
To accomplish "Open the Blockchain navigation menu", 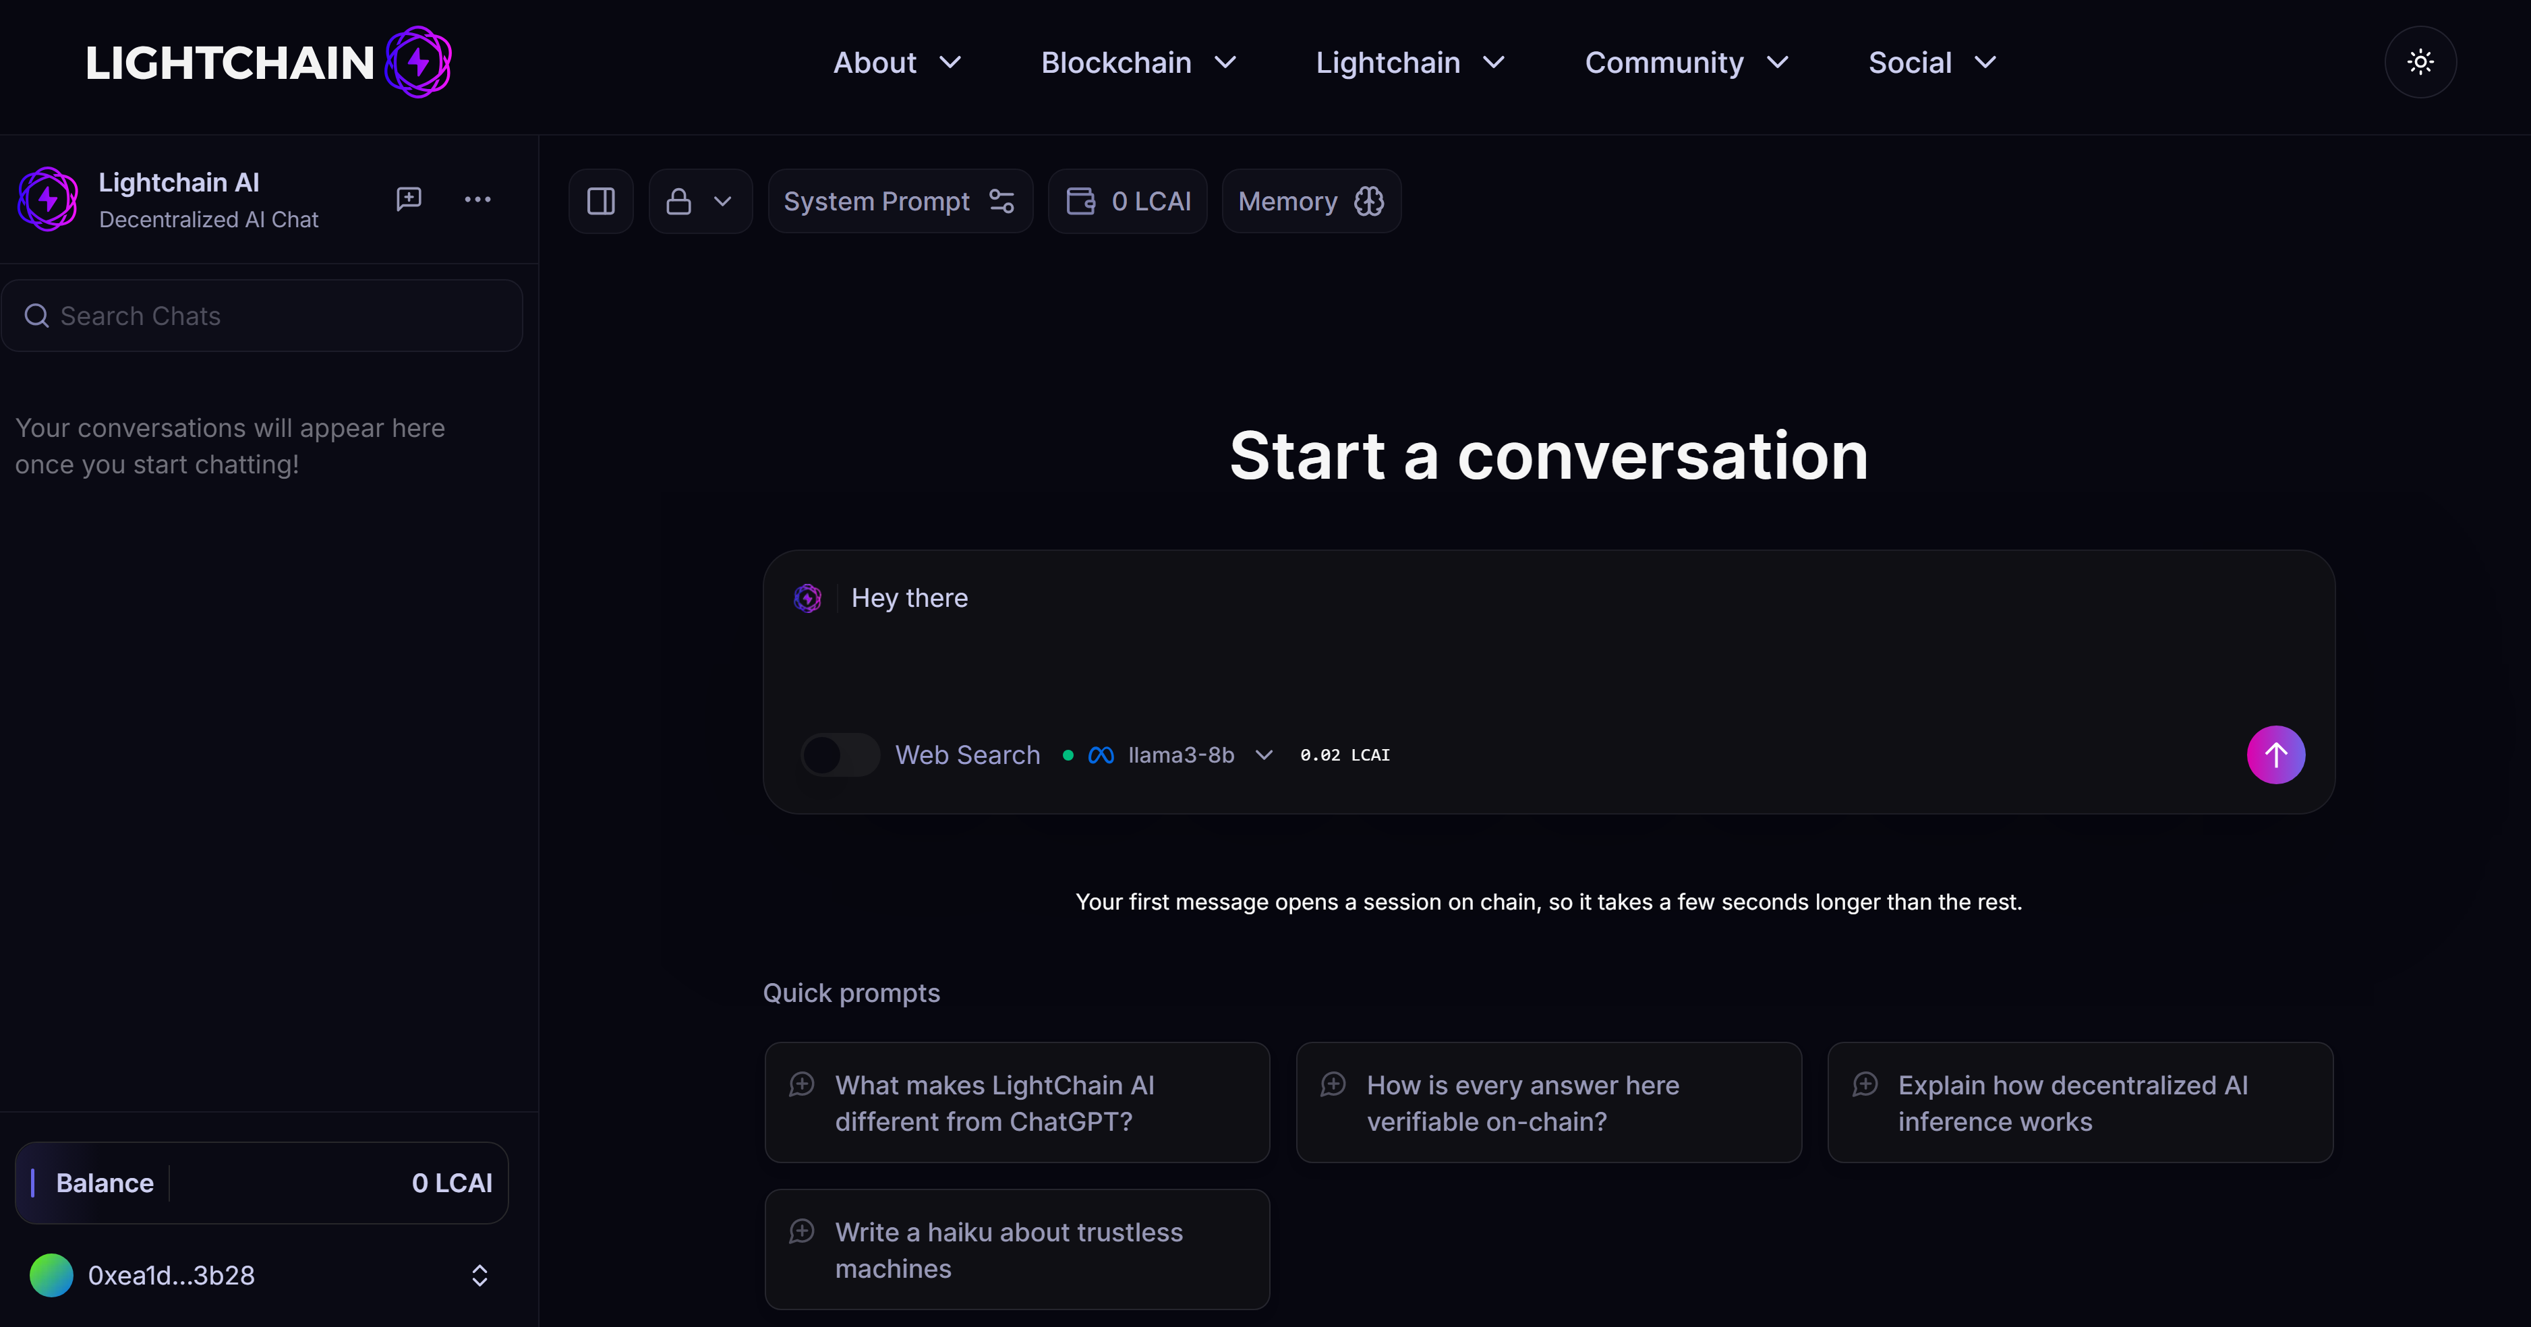I will click(x=1138, y=63).
